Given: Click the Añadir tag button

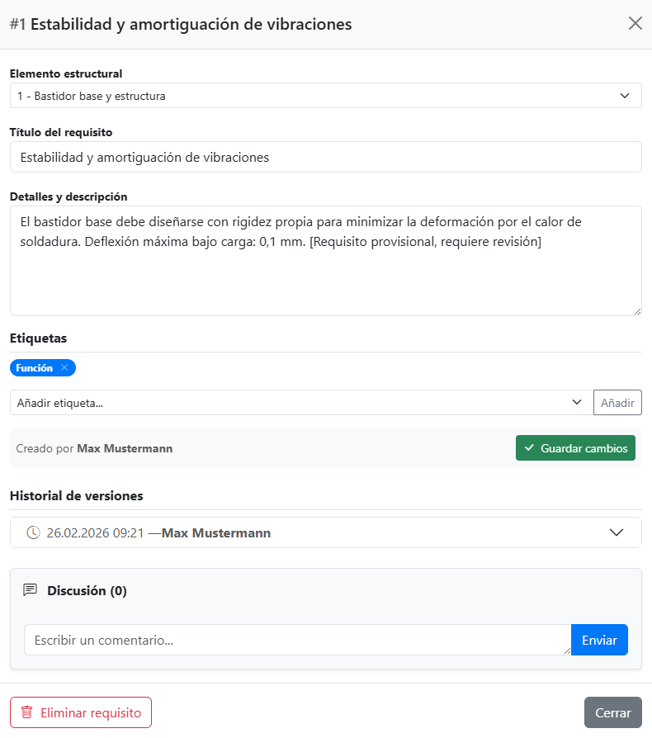Looking at the screenshot, I should (x=617, y=403).
